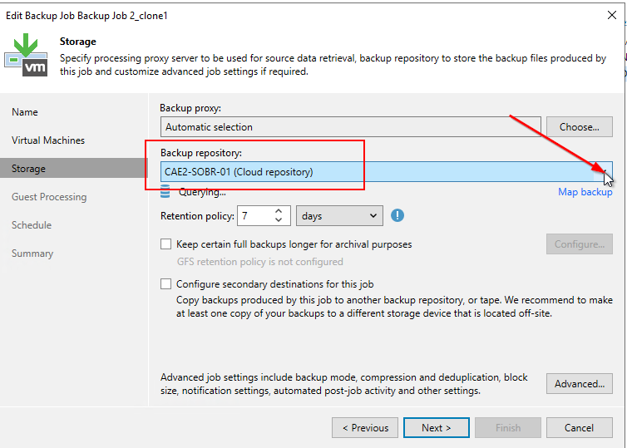627x448 pixels.
Task: Click the < Previous button
Action: (x=365, y=427)
